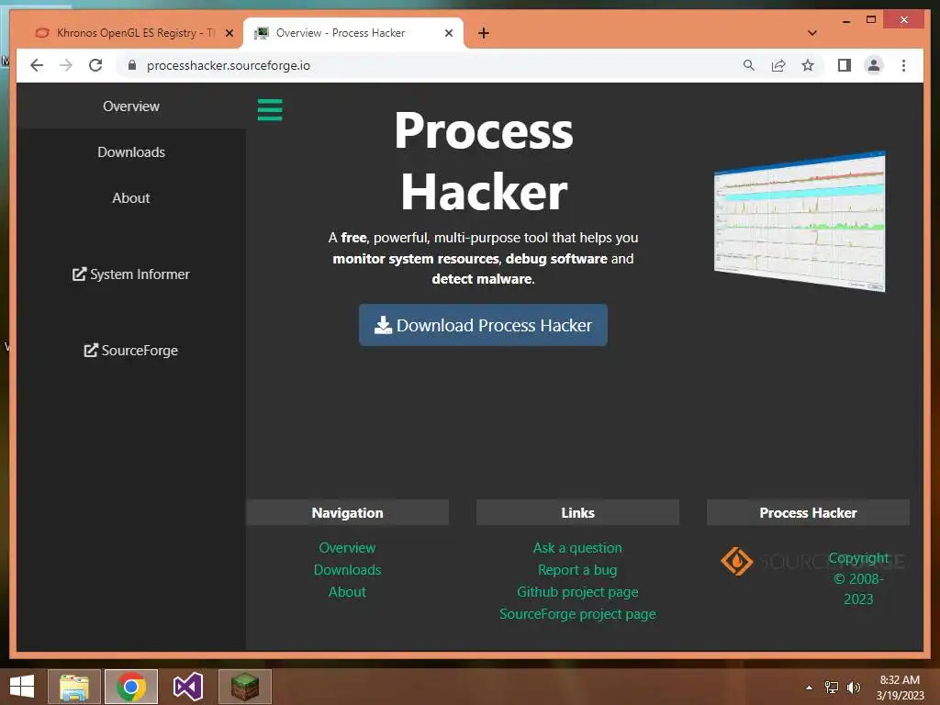Click the Download Process Hacker button
Screen dimensions: 940x705
click(x=483, y=325)
